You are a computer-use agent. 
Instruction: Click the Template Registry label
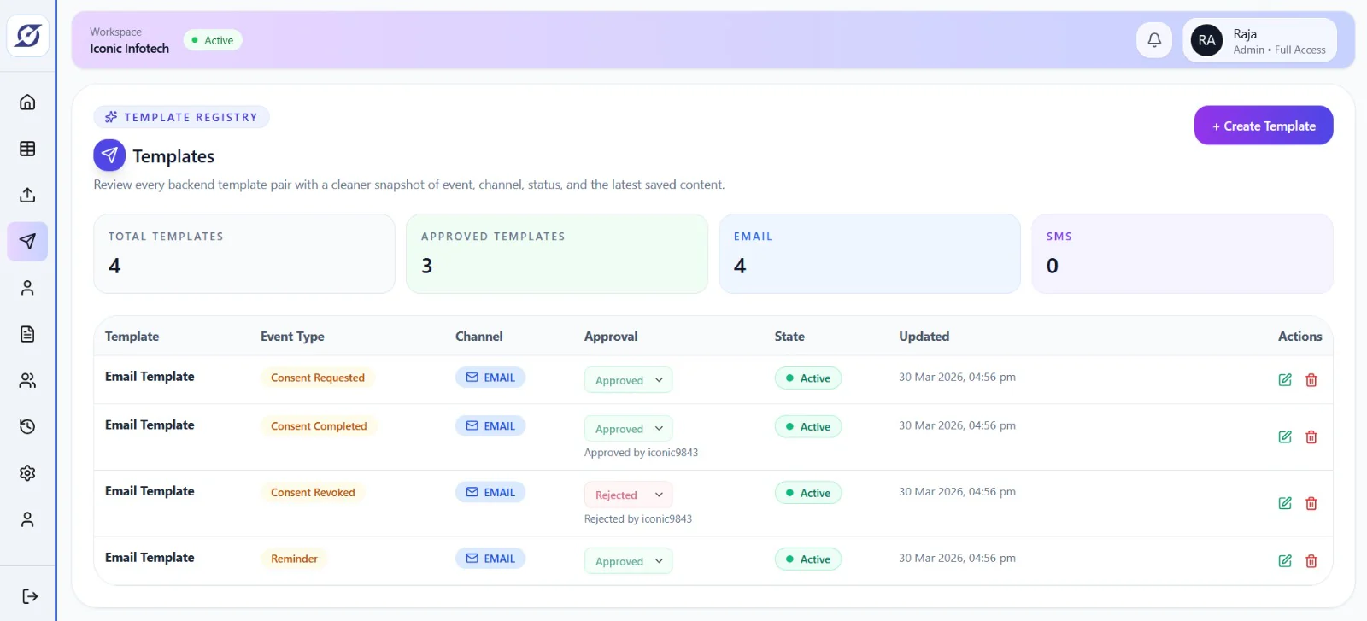pos(181,117)
